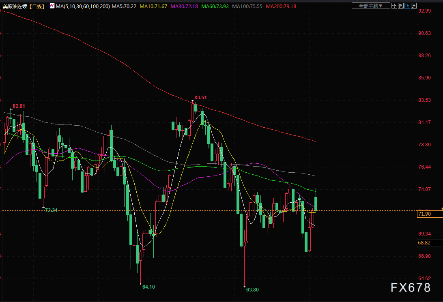Screen dimensions: 443x302
Task: Click the 64.62 price axis label
Action: (424, 278)
